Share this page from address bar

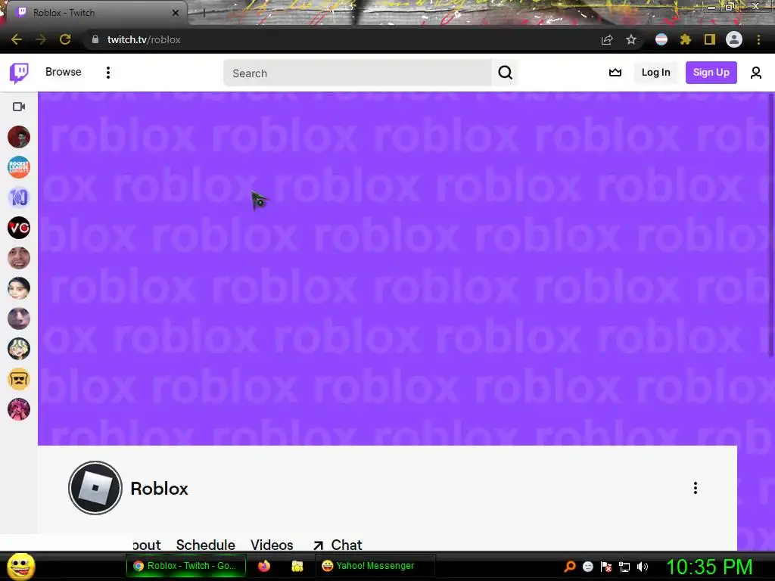pyautogui.click(x=607, y=39)
